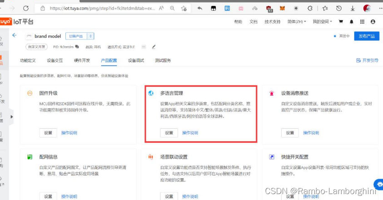383x200 pixels.
Task: Switch to the 设备交互 tab
Action: pyautogui.click(x=55, y=60)
